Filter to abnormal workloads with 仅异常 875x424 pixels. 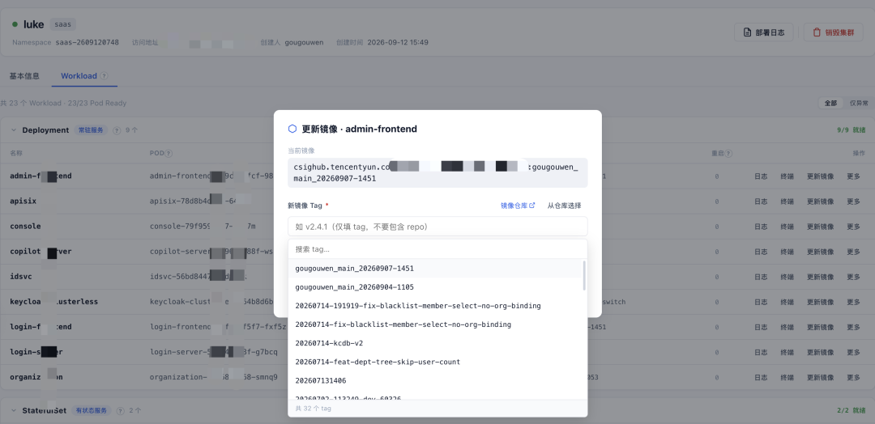click(859, 103)
